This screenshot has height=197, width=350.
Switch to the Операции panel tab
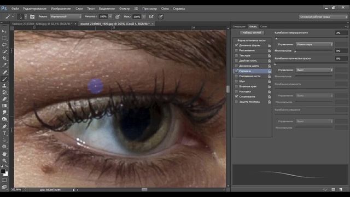point(239,27)
